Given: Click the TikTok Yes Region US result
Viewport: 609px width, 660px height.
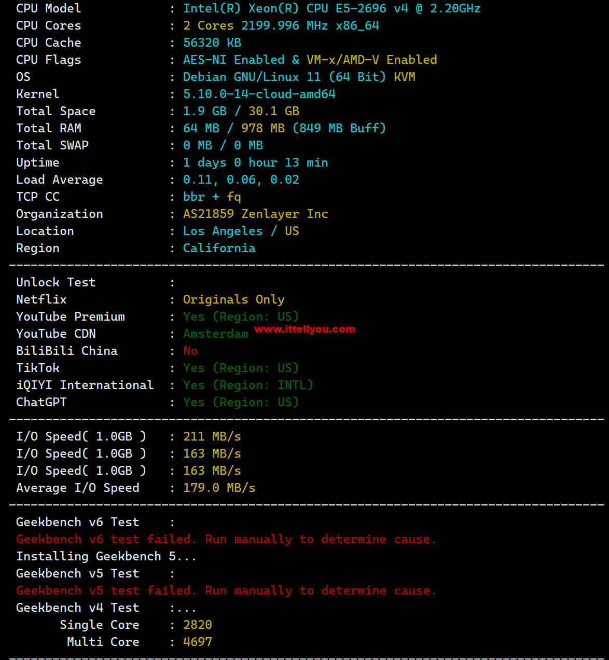Looking at the screenshot, I should [x=241, y=368].
